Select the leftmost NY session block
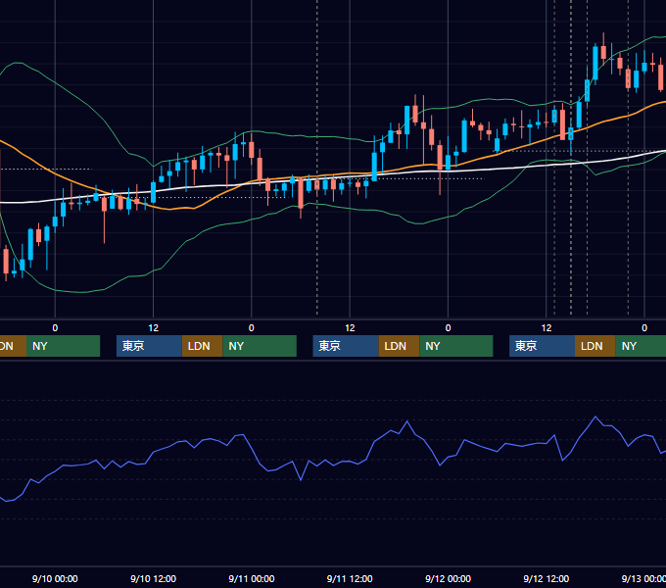The height and width of the screenshot is (588, 666). (x=63, y=346)
